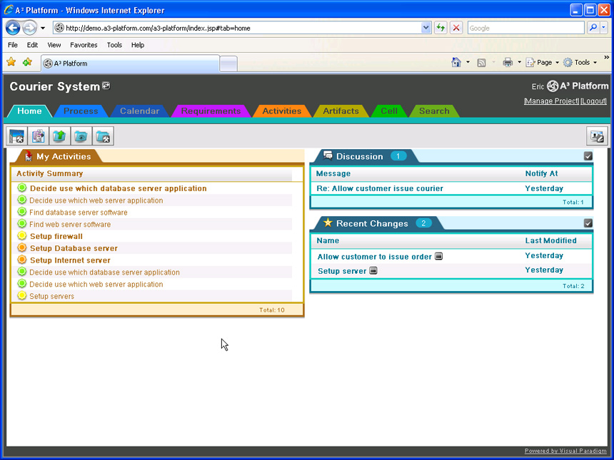614x460 pixels.
Task: Click the Refresh page icon
Action: pos(441,28)
